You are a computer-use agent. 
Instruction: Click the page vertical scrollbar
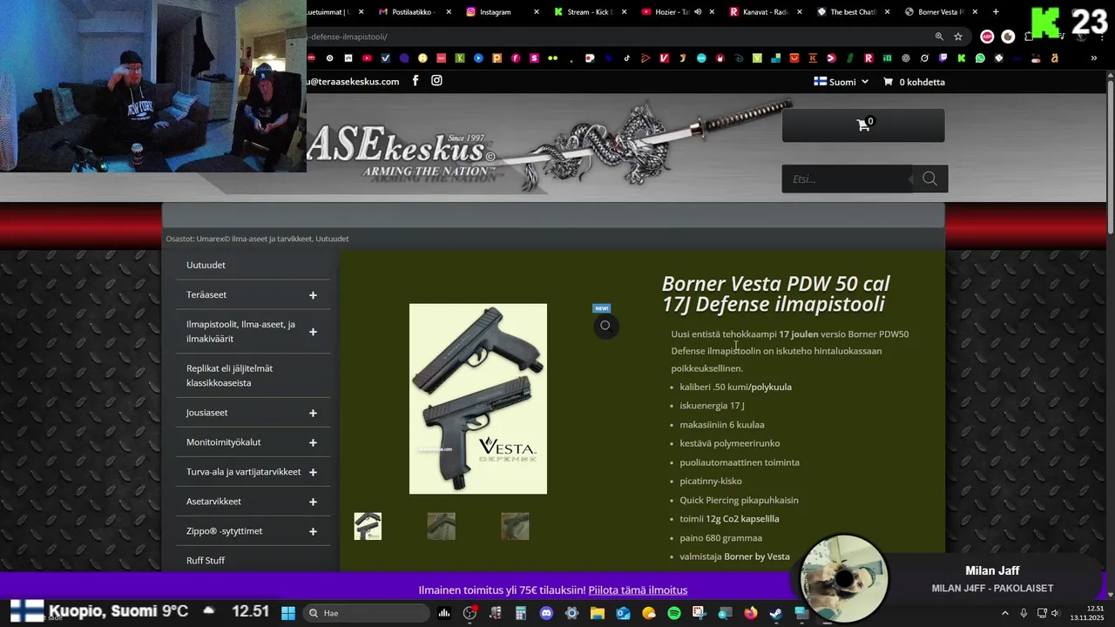coord(1110,157)
